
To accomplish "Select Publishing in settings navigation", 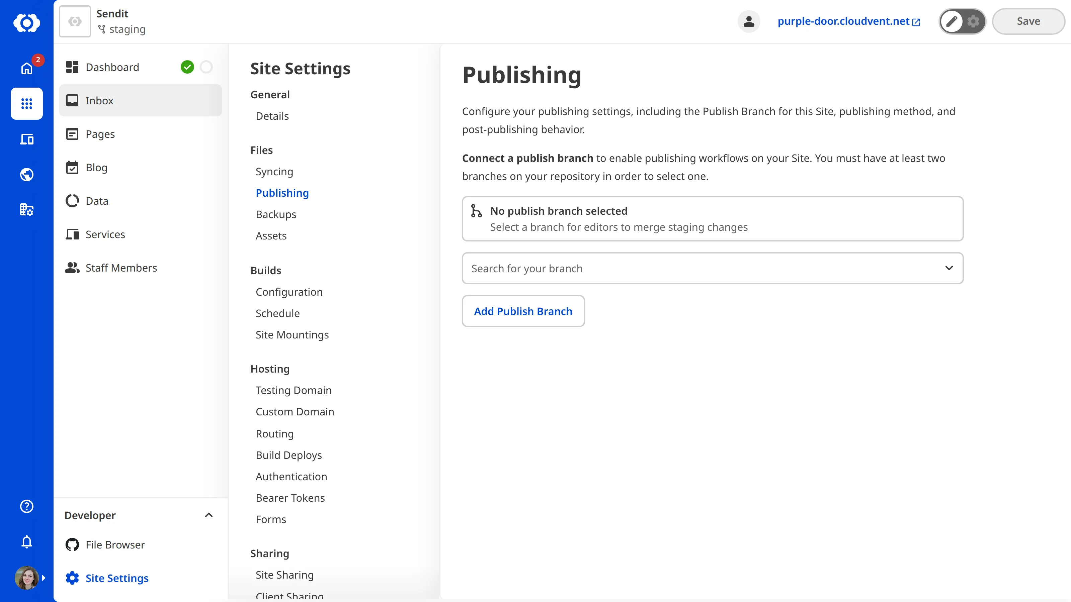I will click(282, 193).
